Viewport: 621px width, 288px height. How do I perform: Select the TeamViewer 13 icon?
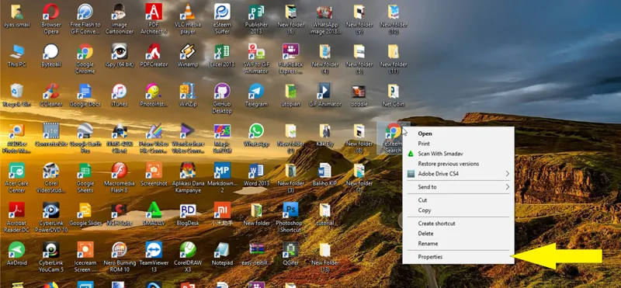[154, 257]
